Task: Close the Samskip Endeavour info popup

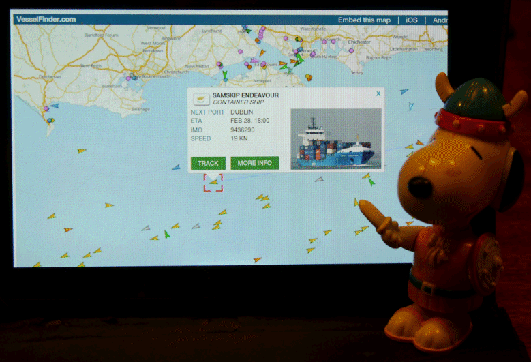Action: pos(378,94)
